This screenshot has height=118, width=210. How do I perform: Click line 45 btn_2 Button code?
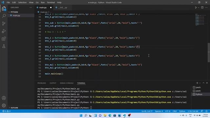[x=92, y=47]
